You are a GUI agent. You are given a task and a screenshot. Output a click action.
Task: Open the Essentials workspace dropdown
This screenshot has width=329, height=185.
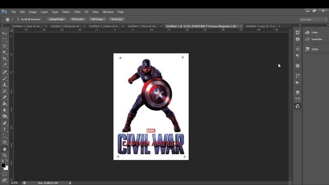(313, 20)
